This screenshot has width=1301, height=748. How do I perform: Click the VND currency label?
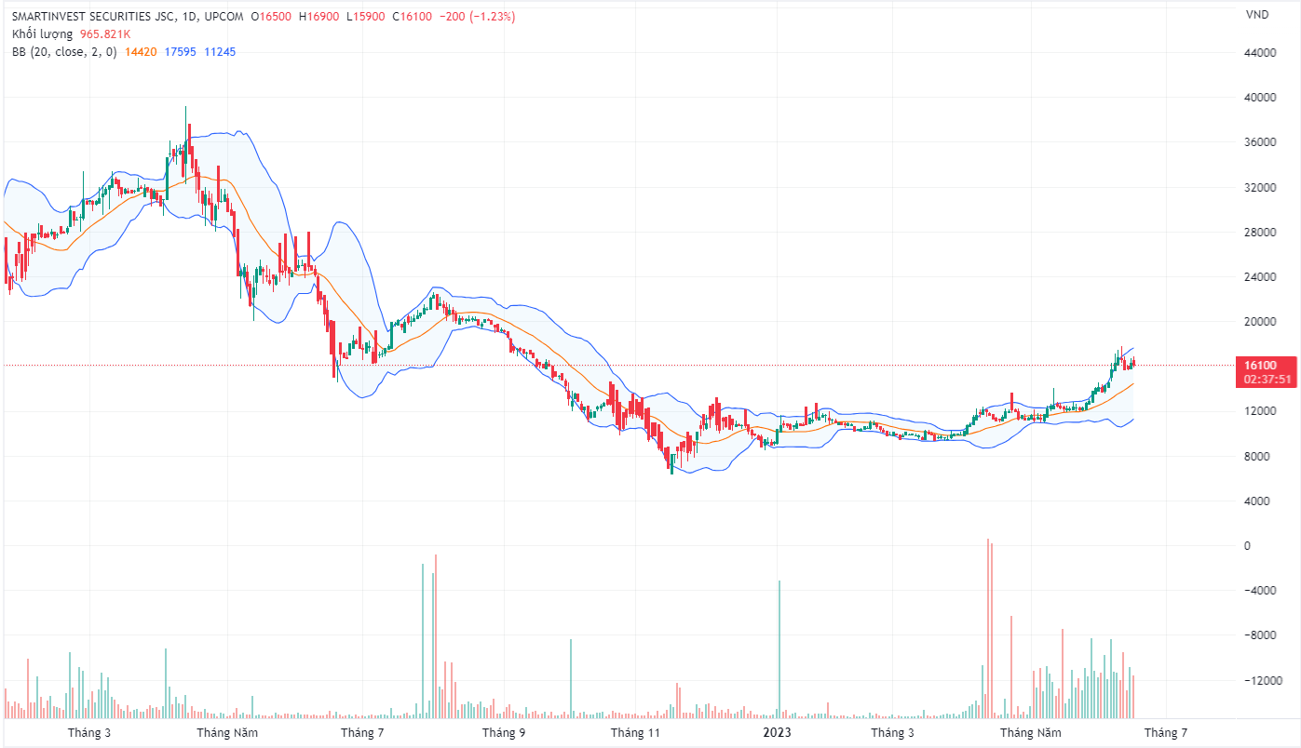(x=1257, y=14)
